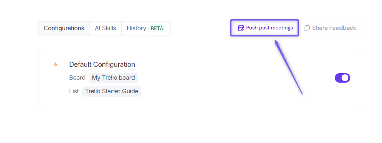Click the Default Configuration title
This screenshot has height=143, width=382.
pos(102,65)
